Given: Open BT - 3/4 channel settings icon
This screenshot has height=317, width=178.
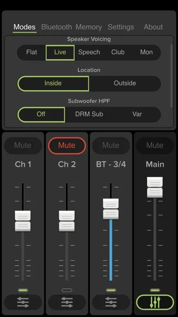Looking at the screenshot, I should (x=111, y=302).
